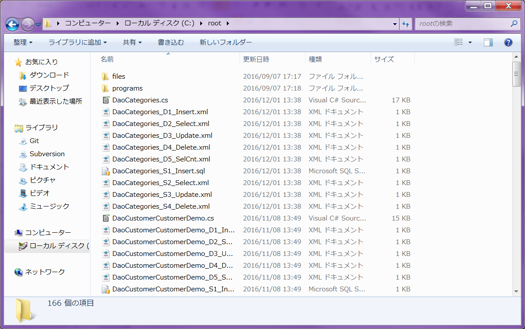This screenshot has width=525, height=329.
Task: Select DaoCategories.cs file icon
Action: pos(105,100)
